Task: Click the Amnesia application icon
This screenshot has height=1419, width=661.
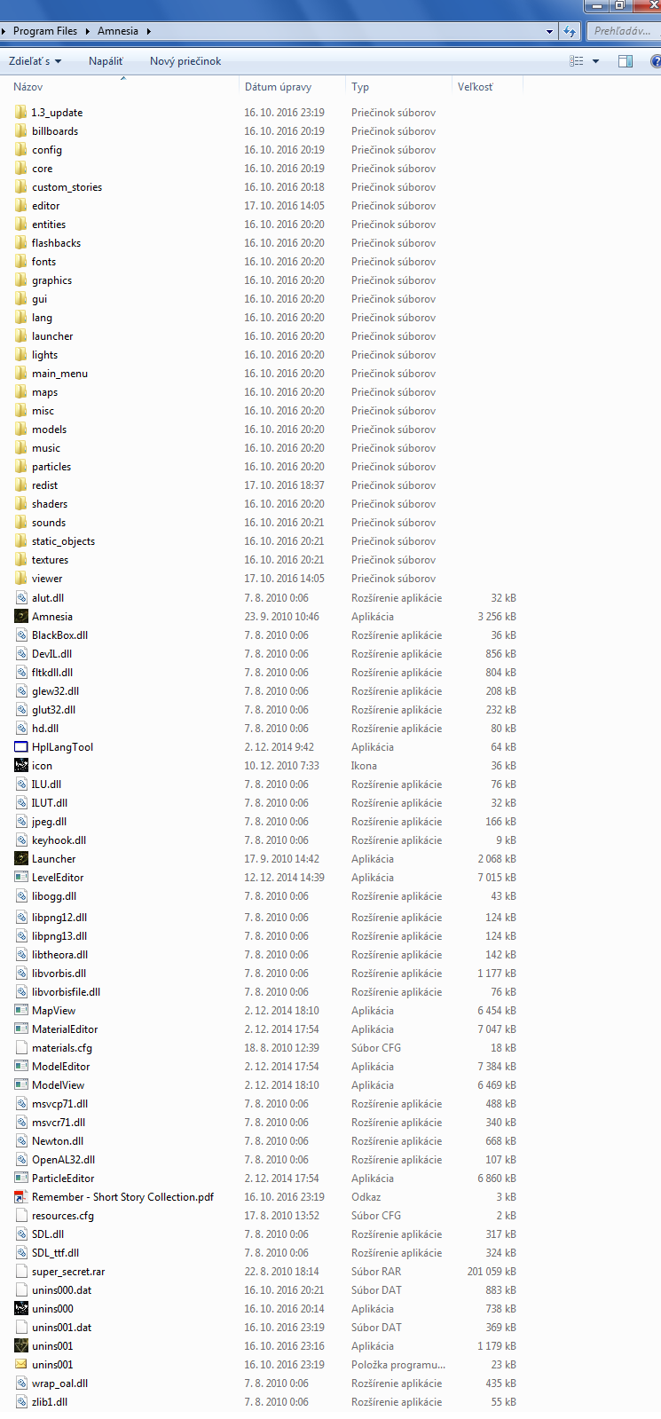Action: pyautogui.click(x=21, y=617)
